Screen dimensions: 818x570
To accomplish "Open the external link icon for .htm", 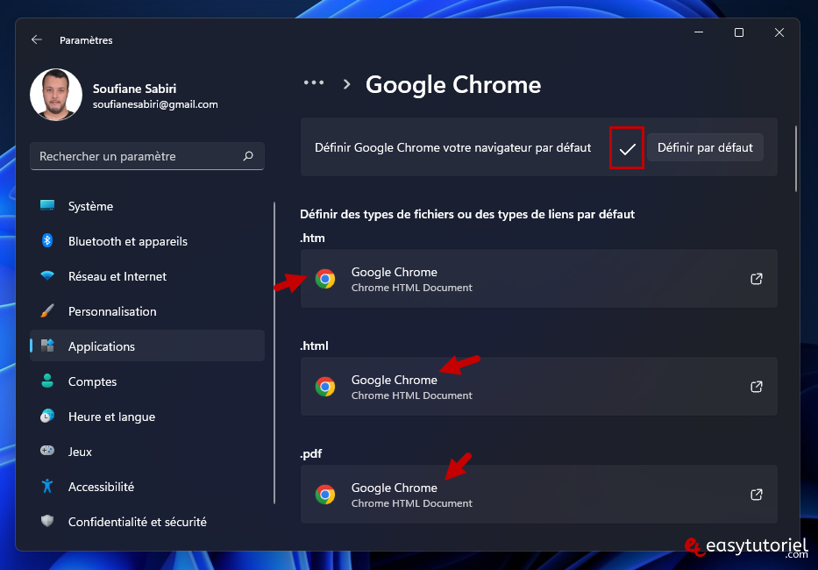I will pyautogui.click(x=757, y=279).
